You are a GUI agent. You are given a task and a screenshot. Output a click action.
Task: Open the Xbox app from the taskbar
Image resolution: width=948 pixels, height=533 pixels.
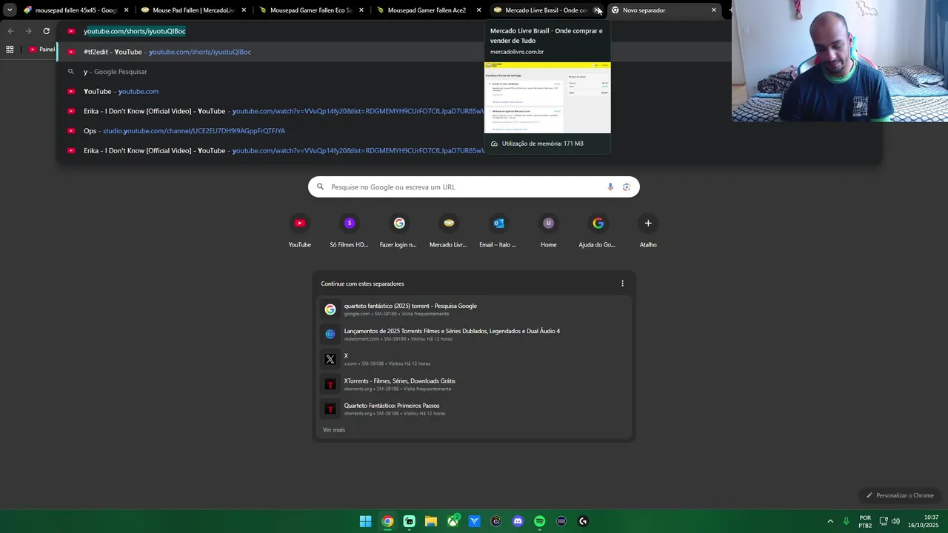point(453,521)
